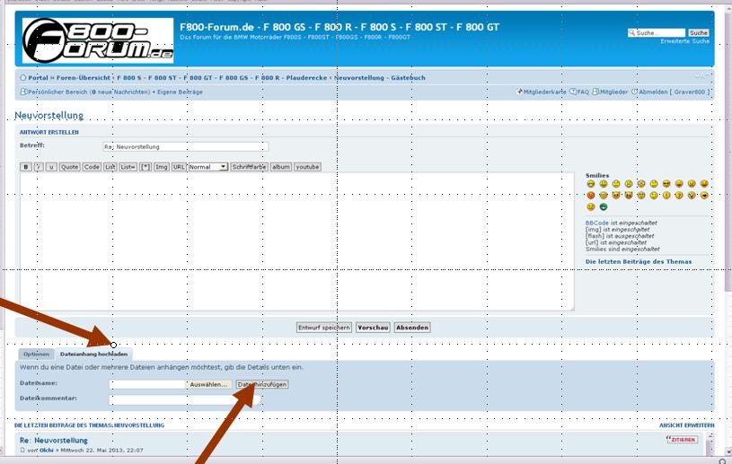Toggle underline with the u button
Viewport: 732px width, 464px height.
click(x=51, y=167)
